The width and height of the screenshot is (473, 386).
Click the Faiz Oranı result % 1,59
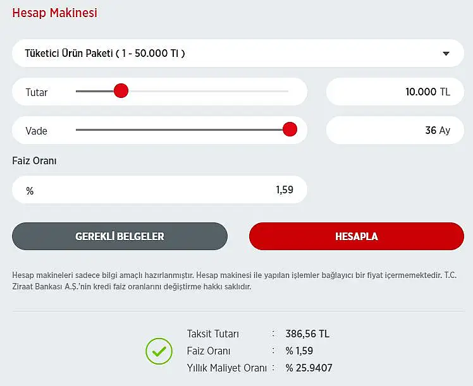299,351
